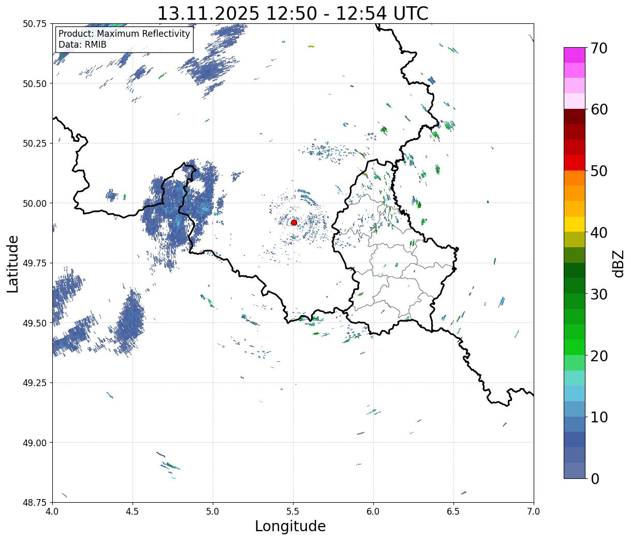Click the latitude tick label 50.00
This screenshot has height=539, width=631.
pyautogui.click(x=35, y=203)
